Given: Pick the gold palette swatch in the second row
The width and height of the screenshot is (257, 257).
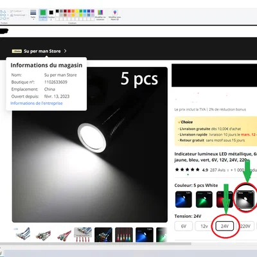Looking at the screenshot, I should point(73,15).
